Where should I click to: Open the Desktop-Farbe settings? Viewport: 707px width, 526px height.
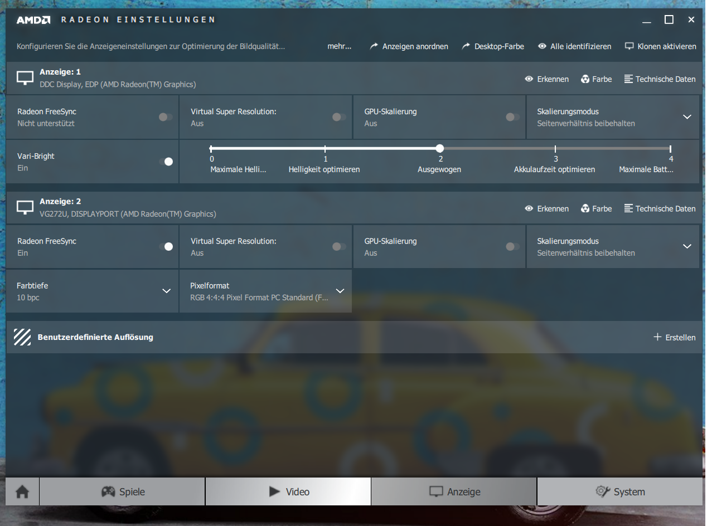tap(493, 46)
